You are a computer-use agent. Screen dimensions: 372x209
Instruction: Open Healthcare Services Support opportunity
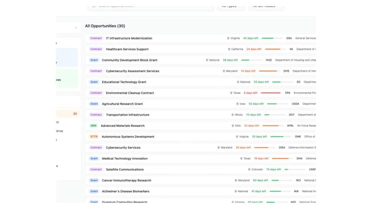(x=127, y=49)
